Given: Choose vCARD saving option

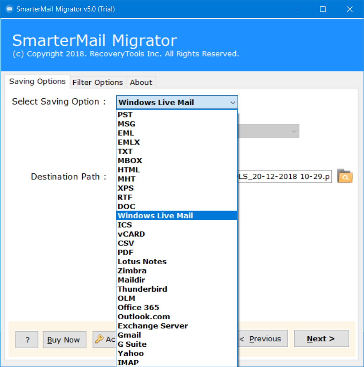Looking at the screenshot, I should (177, 234).
